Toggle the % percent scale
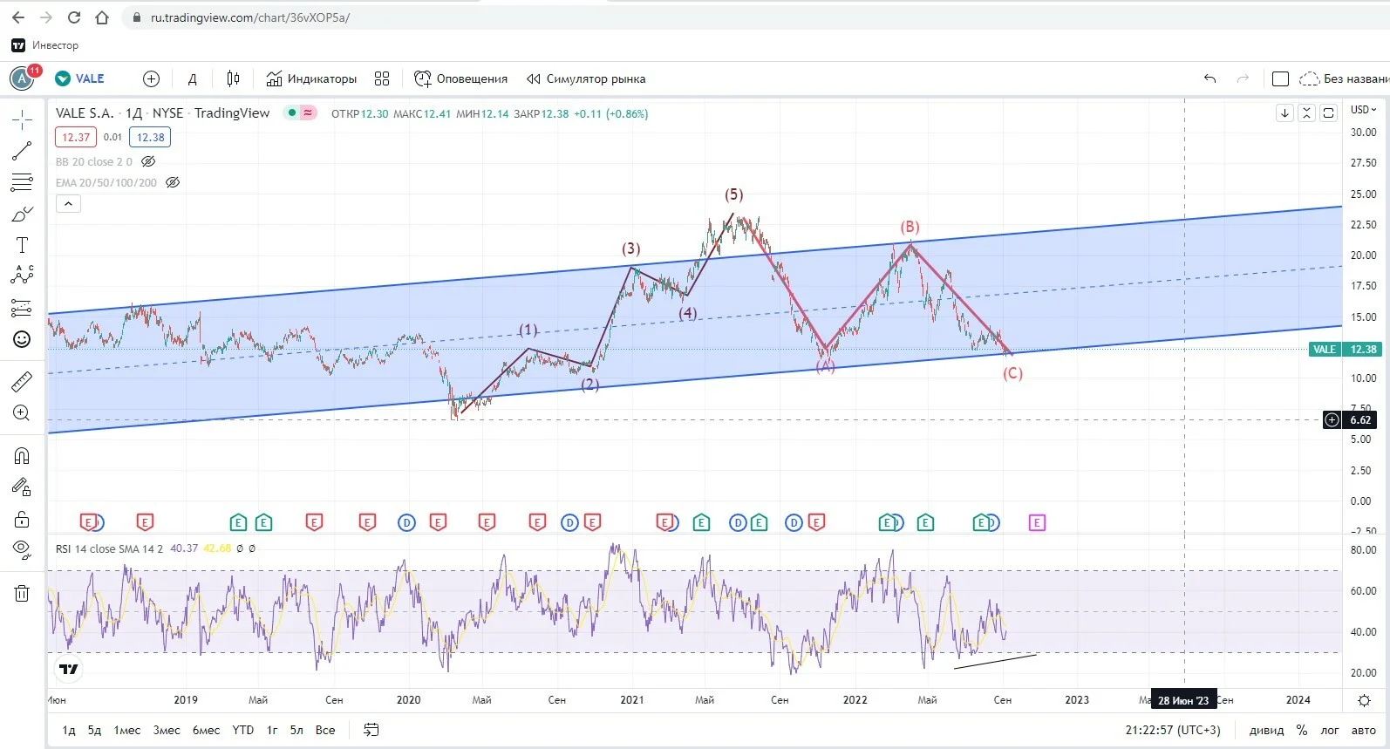This screenshot has height=749, width=1390. pos(1302,730)
